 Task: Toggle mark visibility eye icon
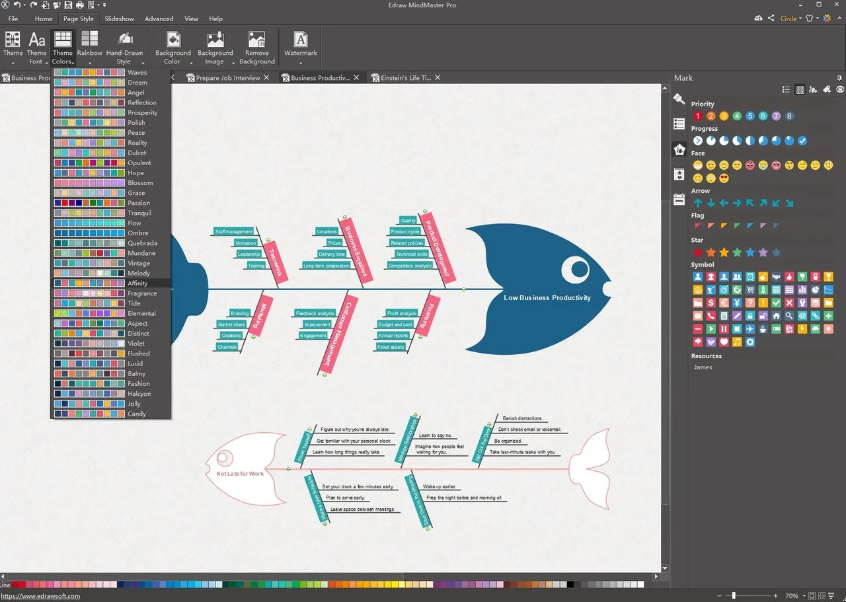coord(840,90)
